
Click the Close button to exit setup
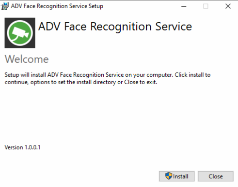pyautogui.click(x=216, y=176)
